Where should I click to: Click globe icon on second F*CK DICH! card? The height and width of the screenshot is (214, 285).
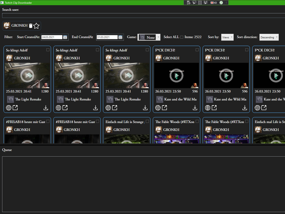[207, 108]
